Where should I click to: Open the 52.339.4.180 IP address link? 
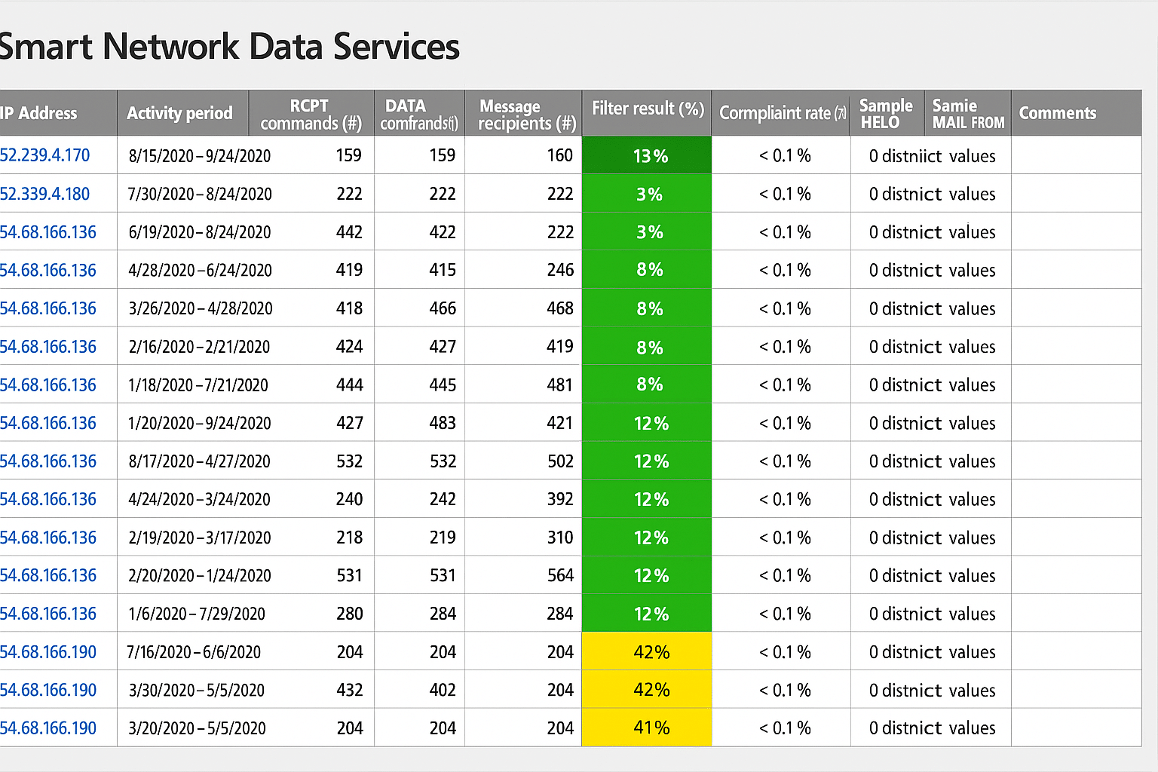[45, 194]
